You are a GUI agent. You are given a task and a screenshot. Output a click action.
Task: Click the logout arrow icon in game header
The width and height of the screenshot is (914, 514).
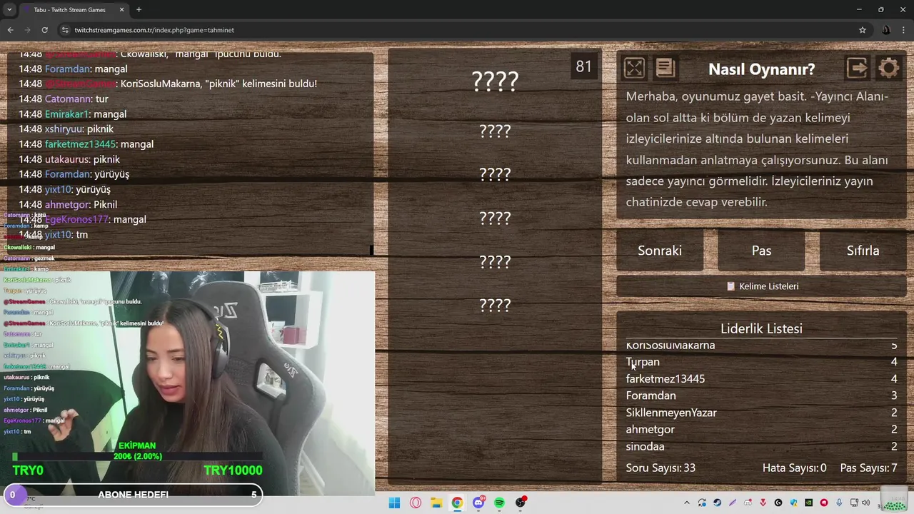coord(857,68)
